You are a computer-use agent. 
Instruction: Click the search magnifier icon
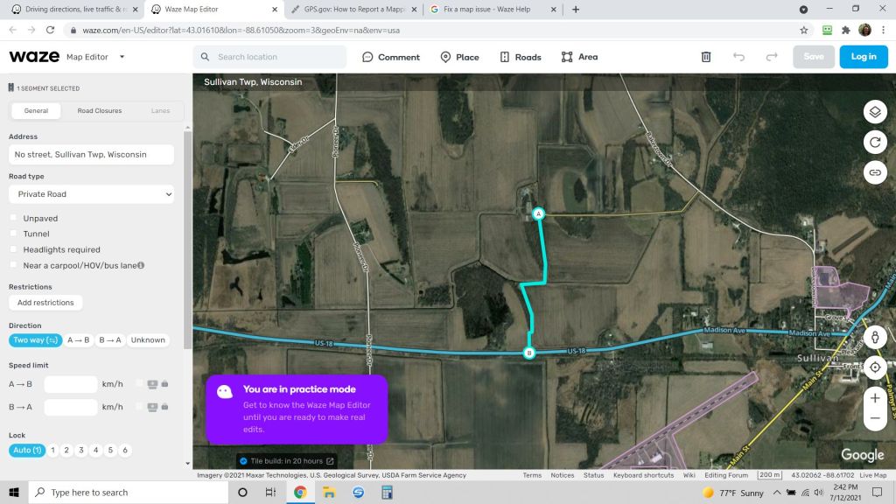click(205, 57)
